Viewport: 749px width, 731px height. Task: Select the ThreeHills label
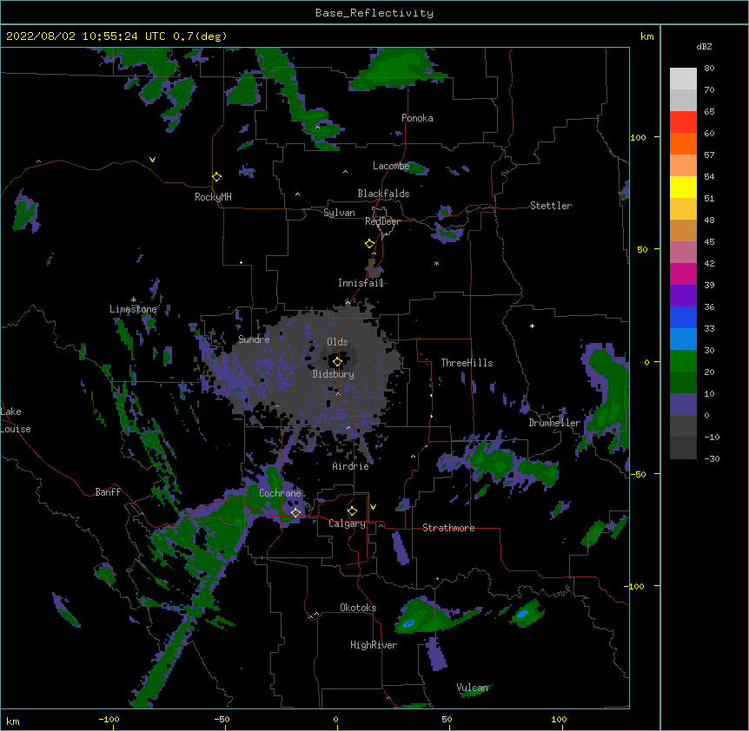point(467,363)
